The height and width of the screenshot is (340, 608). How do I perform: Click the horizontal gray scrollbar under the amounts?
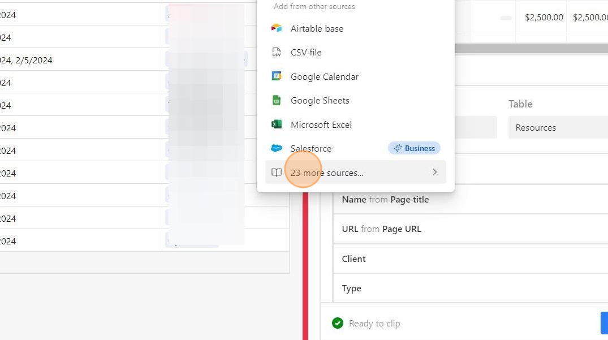point(531,49)
